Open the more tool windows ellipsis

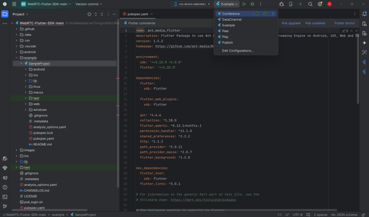(5, 23)
